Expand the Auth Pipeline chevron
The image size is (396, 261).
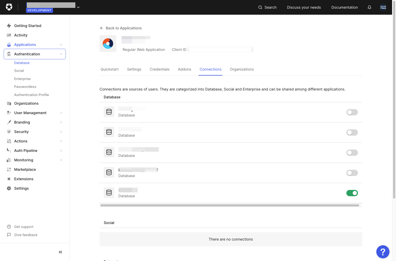[x=61, y=151]
